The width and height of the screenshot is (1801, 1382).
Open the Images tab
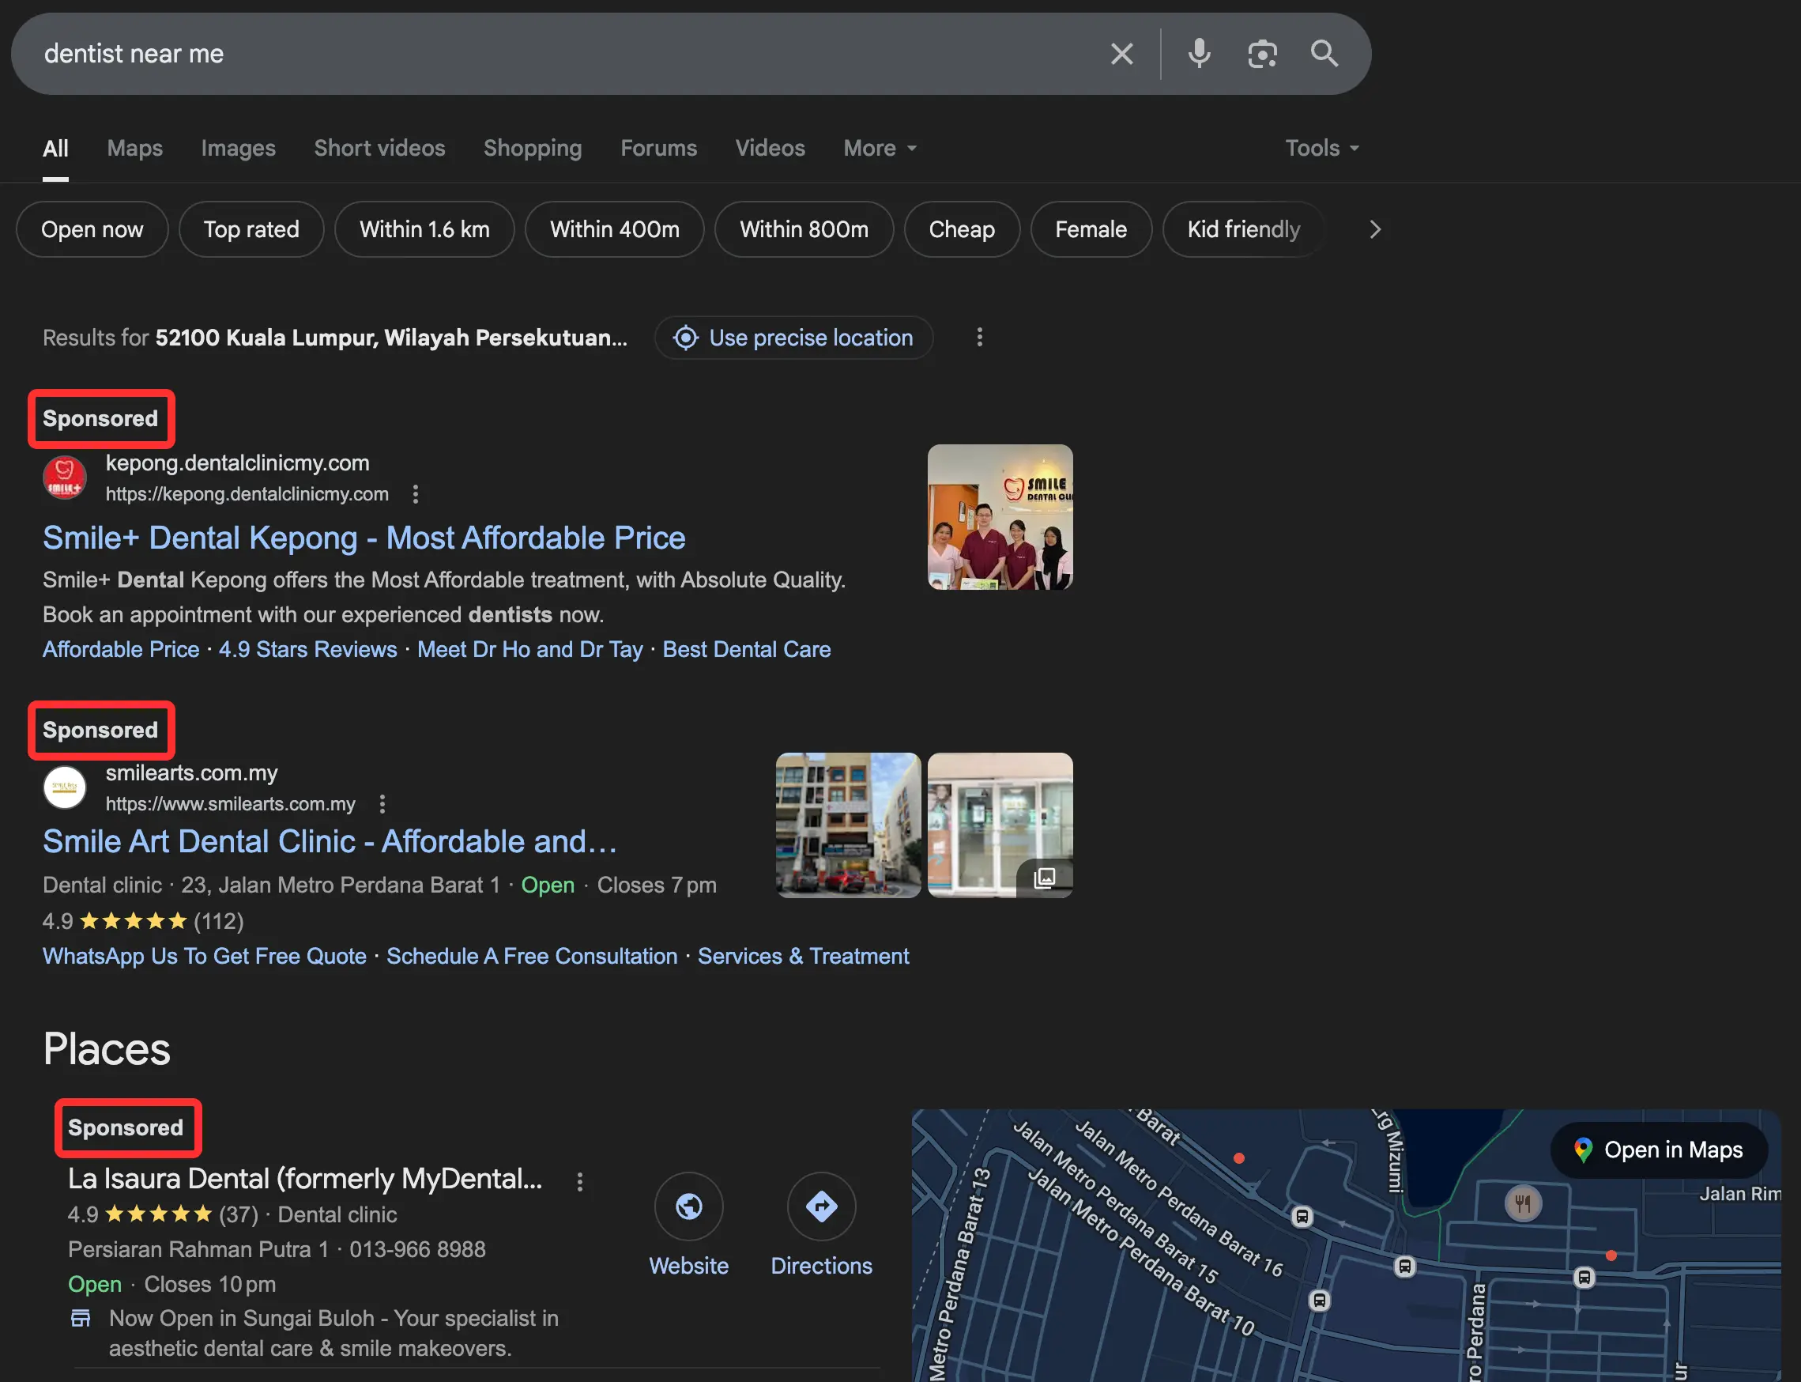[239, 148]
